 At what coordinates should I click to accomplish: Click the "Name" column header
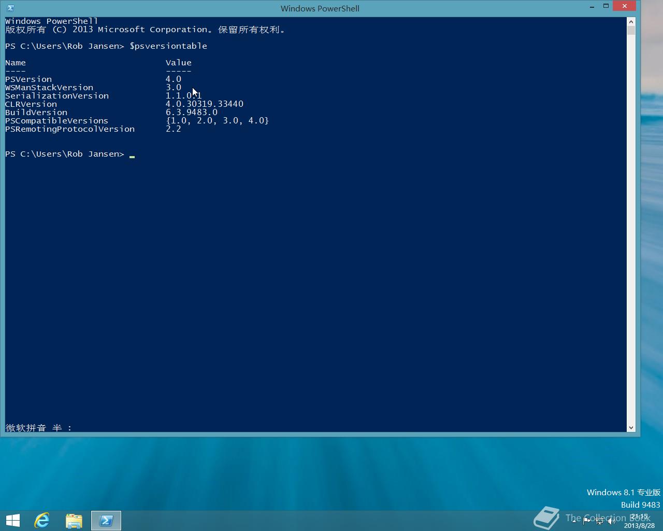point(16,63)
